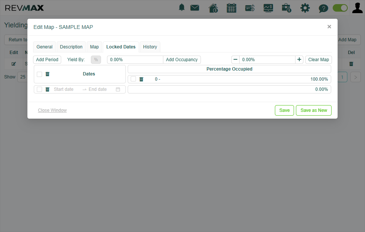Decrease percentage with minus button

coord(235,60)
